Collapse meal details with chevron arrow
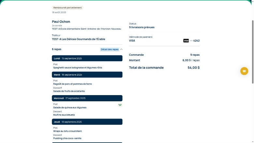Image resolution: width=254 pixels, height=143 pixels. coord(121,50)
